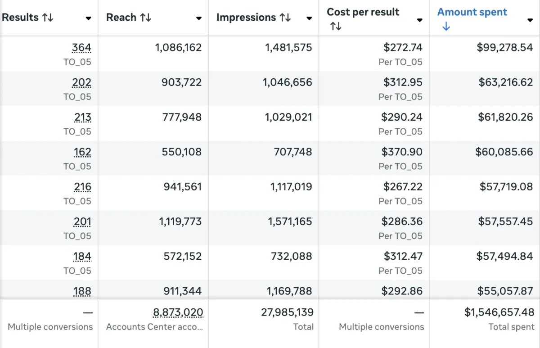Select the $99,278.54 amount spent cell
This screenshot has height=348, width=540.
[x=504, y=48]
